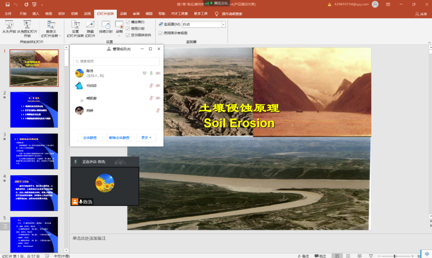Viewport: 432px width, 258px height.
Task: Start slideshow from beginning (从头开始)
Action: click(9, 24)
